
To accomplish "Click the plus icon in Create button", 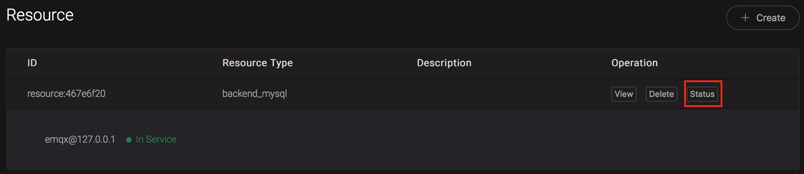I will pos(745,18).
